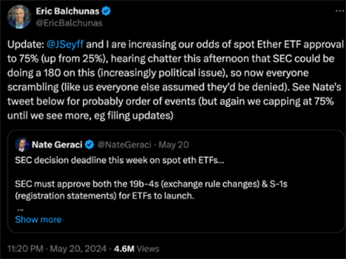The image size is (346, 259).
Task: View the 4.6M Views analytics
Action: click(x=136, y=249)
